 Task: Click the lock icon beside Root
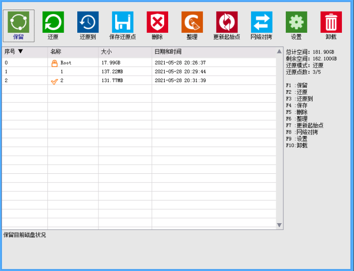pyautogui.click(x=55, y=63)
